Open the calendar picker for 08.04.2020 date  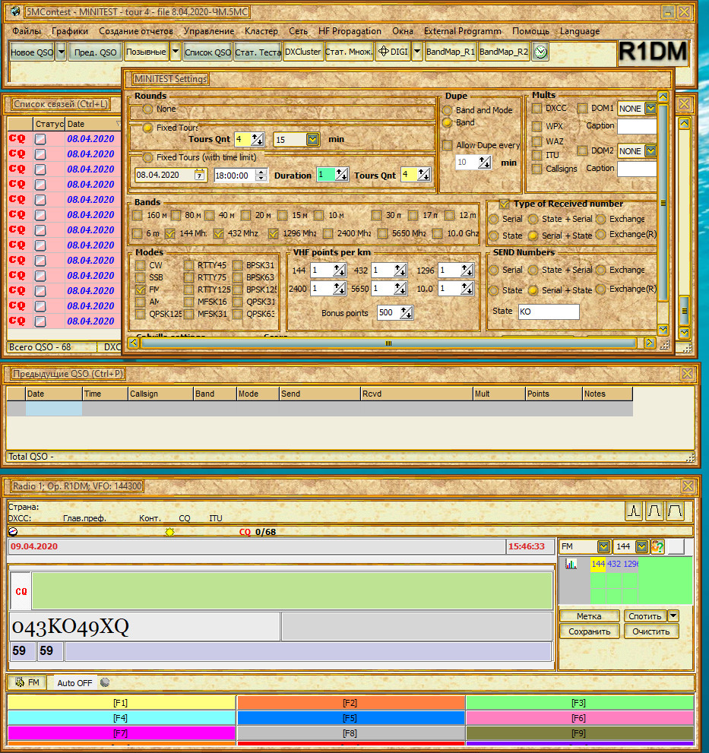(199, 176)
